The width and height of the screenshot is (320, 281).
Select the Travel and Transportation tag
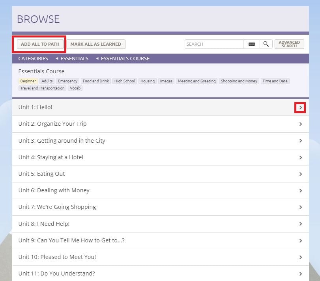click(x=42, y=88)
